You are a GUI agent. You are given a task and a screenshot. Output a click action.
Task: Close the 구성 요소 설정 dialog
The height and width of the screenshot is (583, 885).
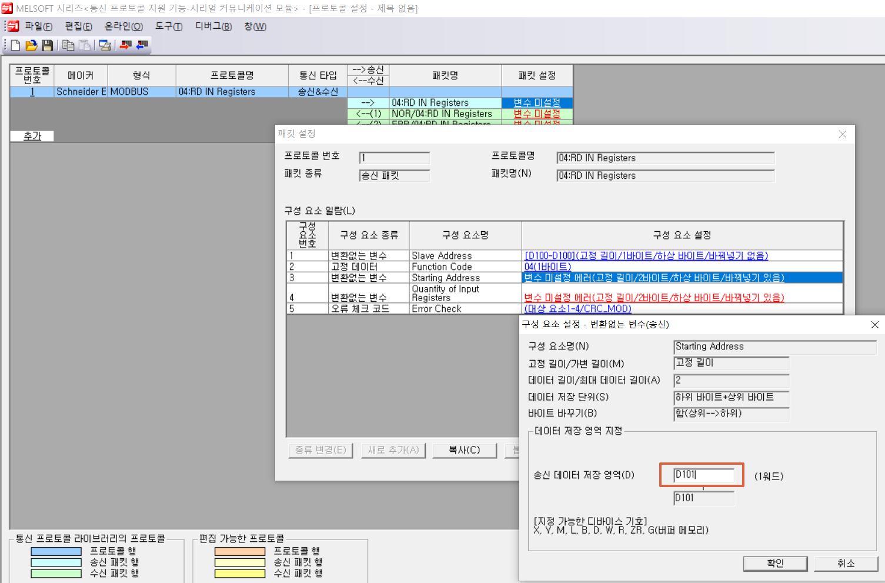point(874,325)
